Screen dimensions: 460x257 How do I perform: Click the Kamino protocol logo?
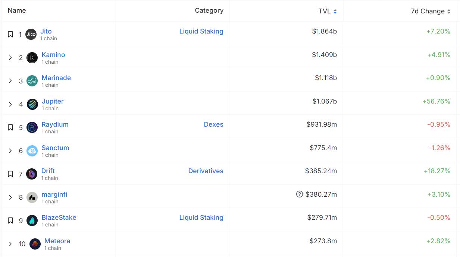pyautogui.click(x=32, y=58)
